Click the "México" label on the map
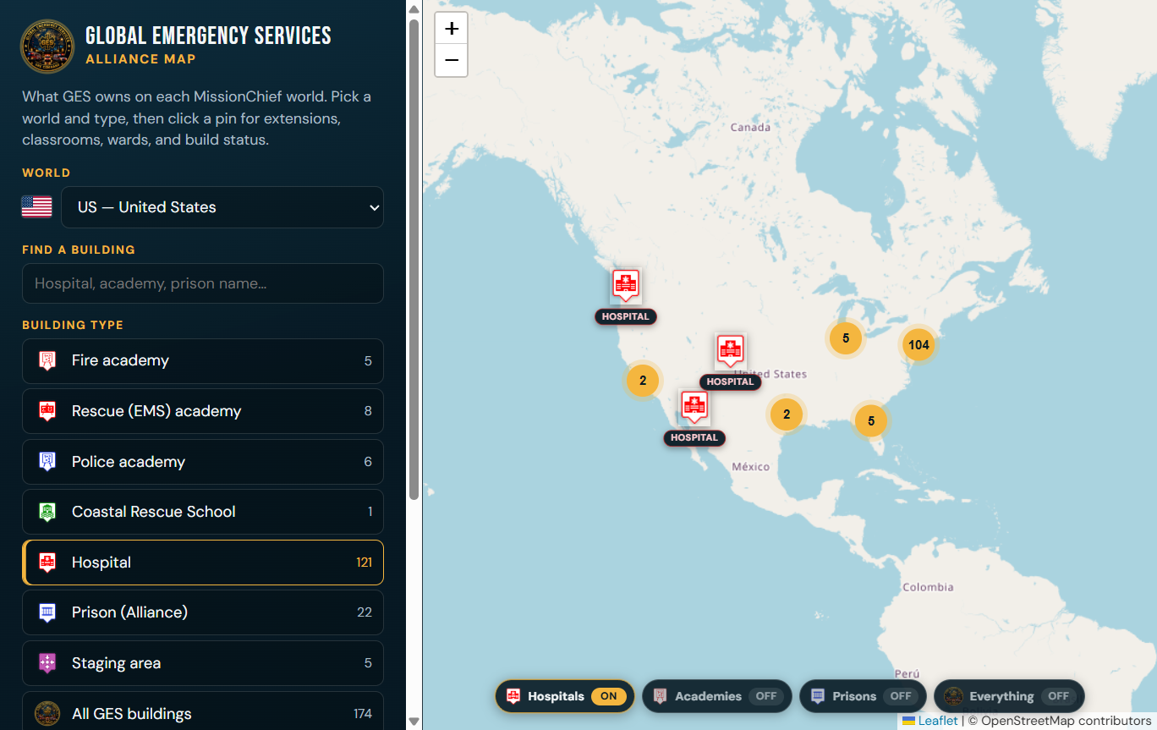The width and height of the screenshot is (1157, 730). pyautogui.click(x=751, y=467)
